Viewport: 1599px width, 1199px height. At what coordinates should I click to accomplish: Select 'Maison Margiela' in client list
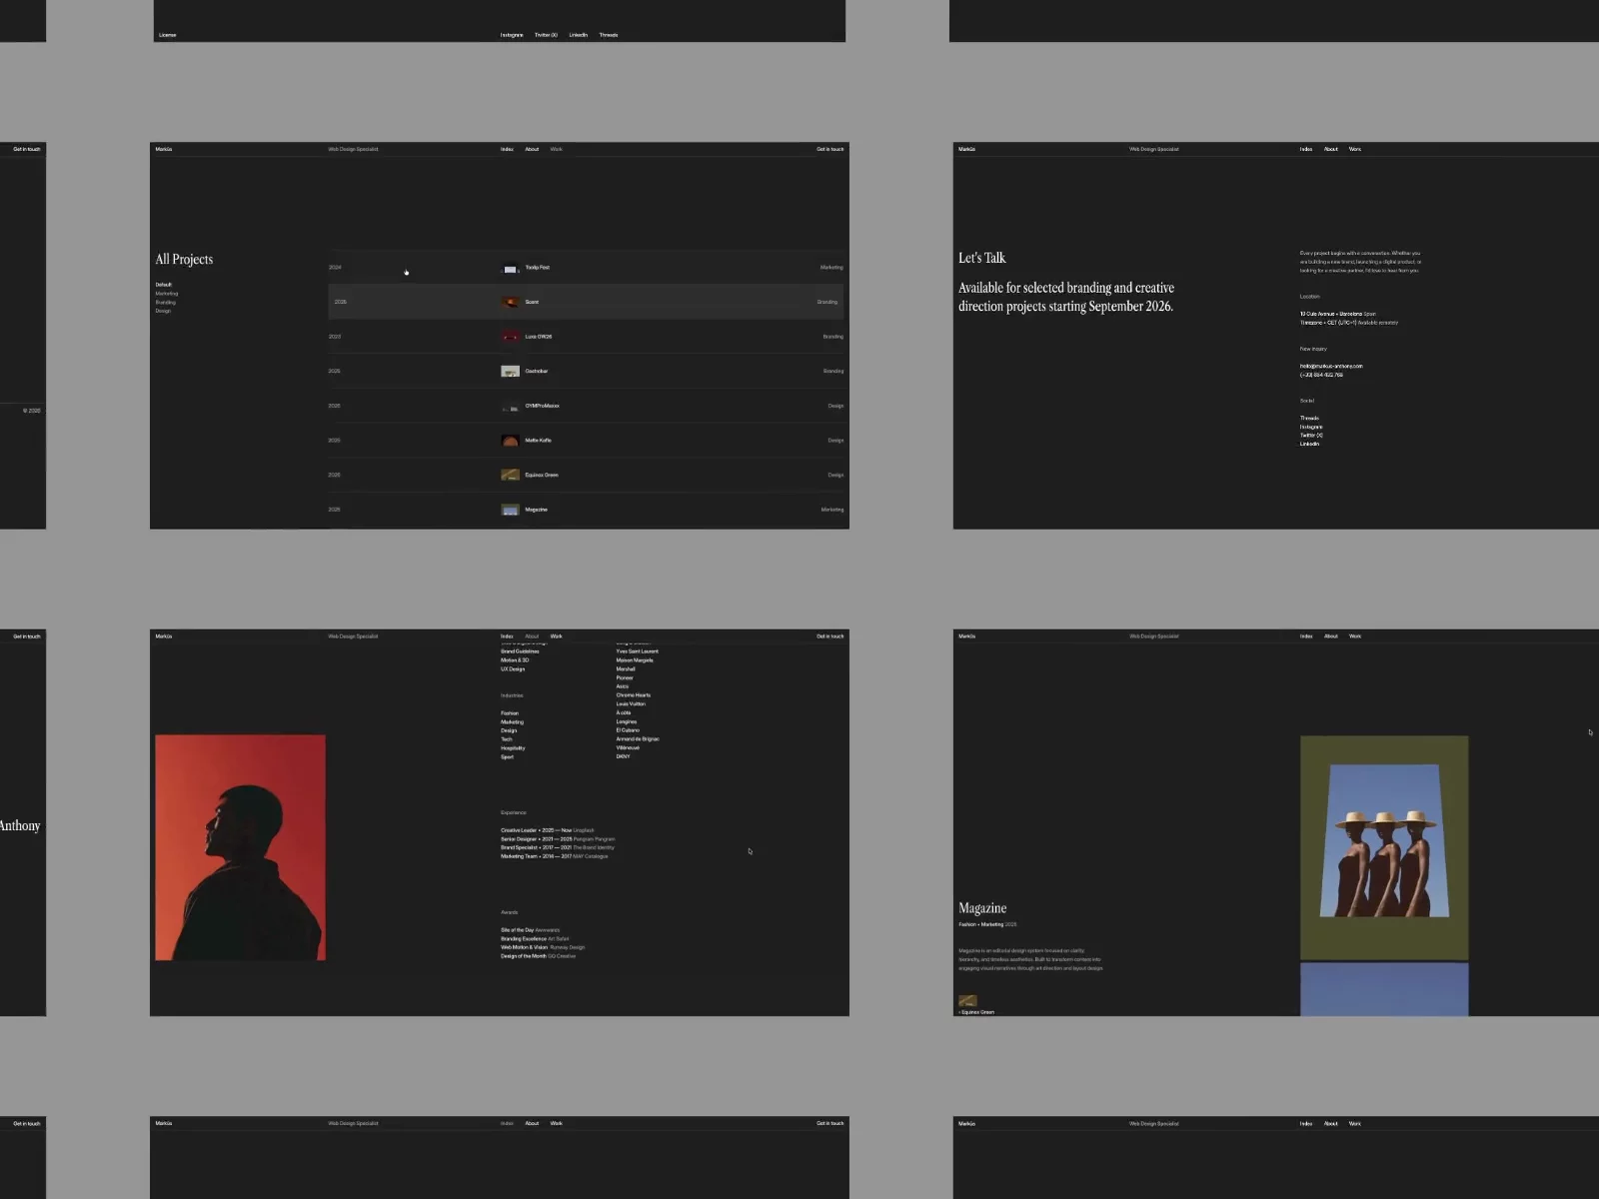(x=635, y=660)
